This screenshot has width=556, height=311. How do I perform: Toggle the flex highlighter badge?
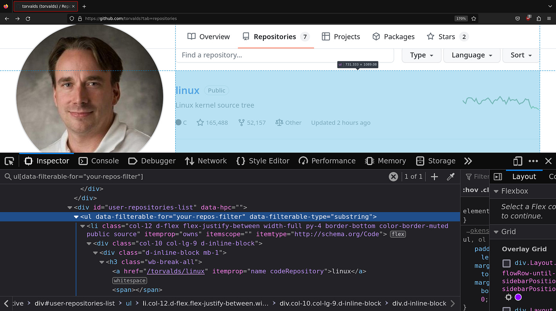[x=398, y=234]
